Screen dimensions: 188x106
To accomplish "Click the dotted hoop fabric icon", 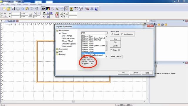I will (81, 9).
